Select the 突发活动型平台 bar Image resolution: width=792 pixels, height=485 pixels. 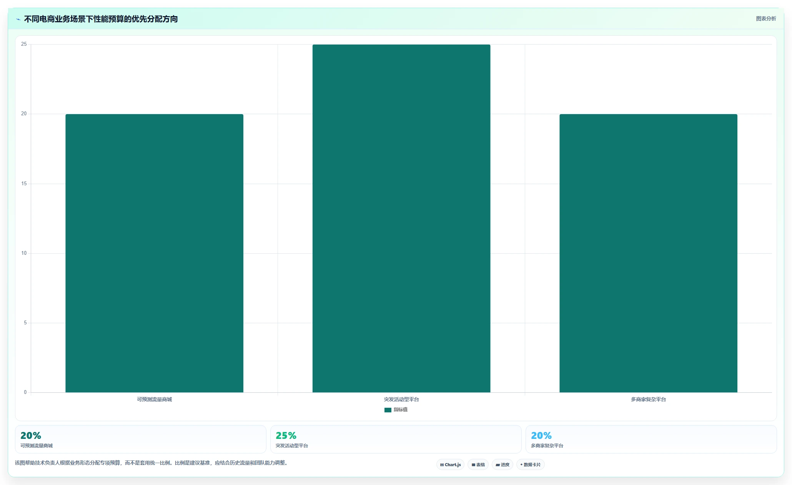[401, 218]
